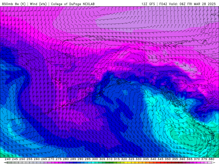The image size is (219, 164).
Task: Click the "850mb θe (K)" title text
Action: pos(14,4)
